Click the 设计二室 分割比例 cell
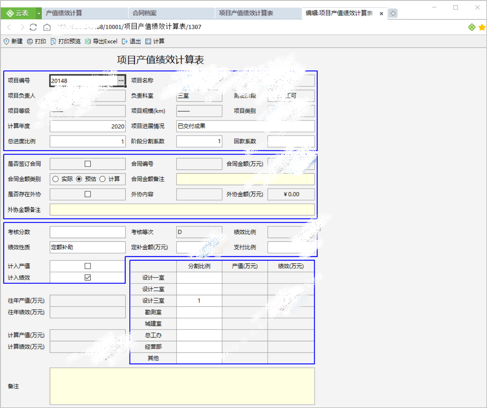 (x=199, y=289)
